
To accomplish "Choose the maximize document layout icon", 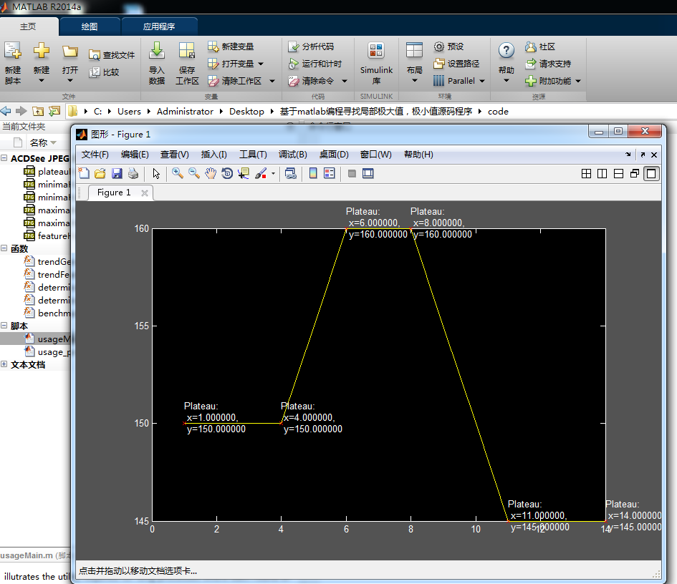I will [x=651, y=173].
